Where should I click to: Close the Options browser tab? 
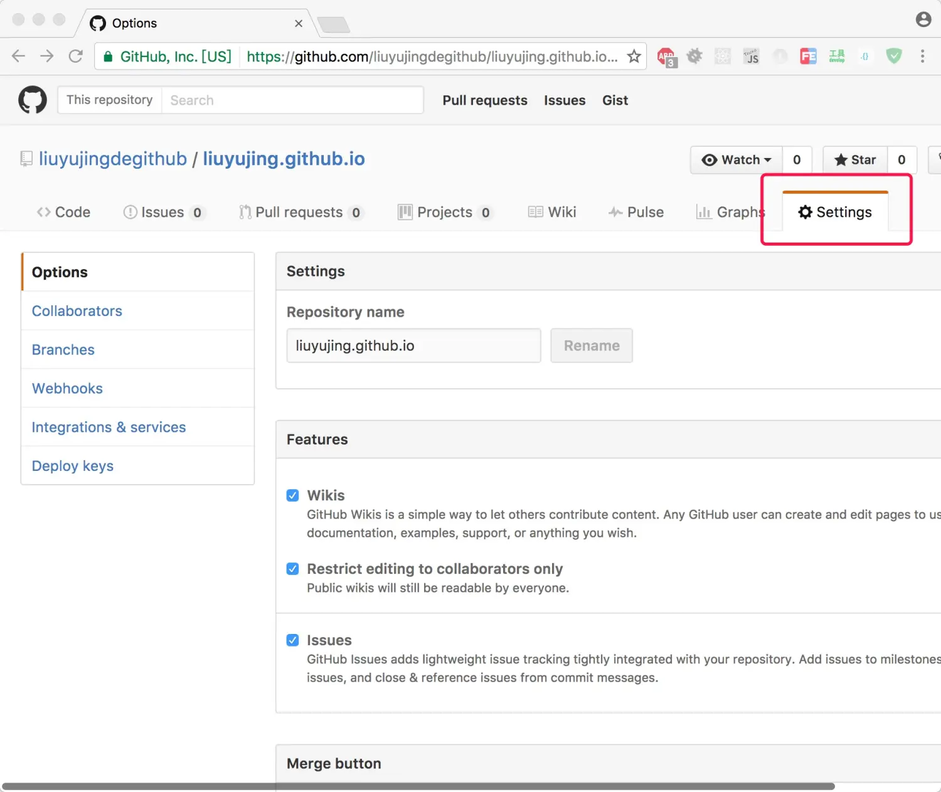299,23
